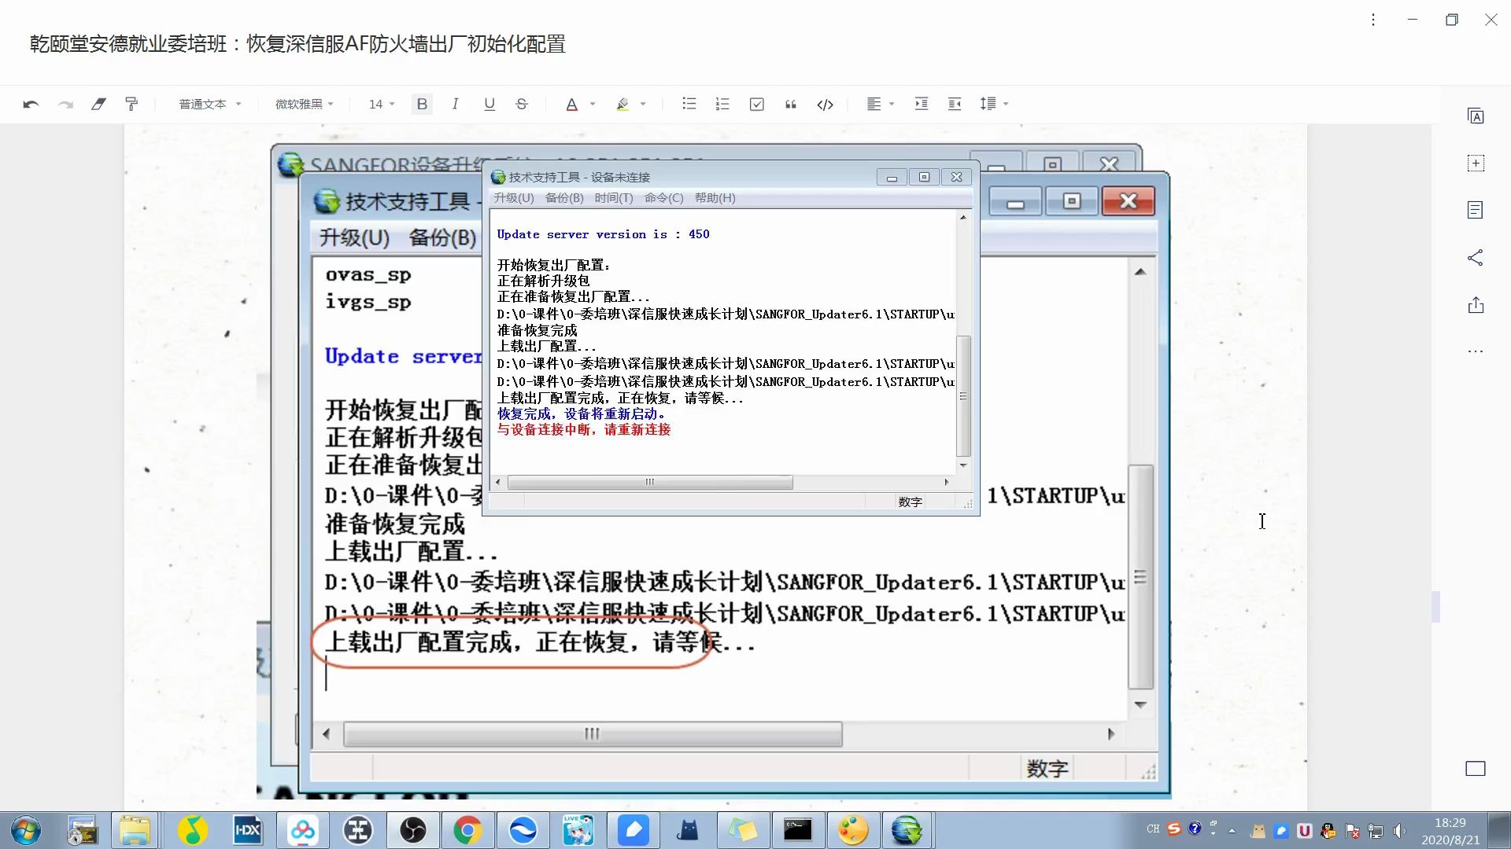Open 备份(B) menu in small tool window
Image resolution: width=1511 pixels, height=849 pixels.
pyautogui.click(x=564, y=198)
